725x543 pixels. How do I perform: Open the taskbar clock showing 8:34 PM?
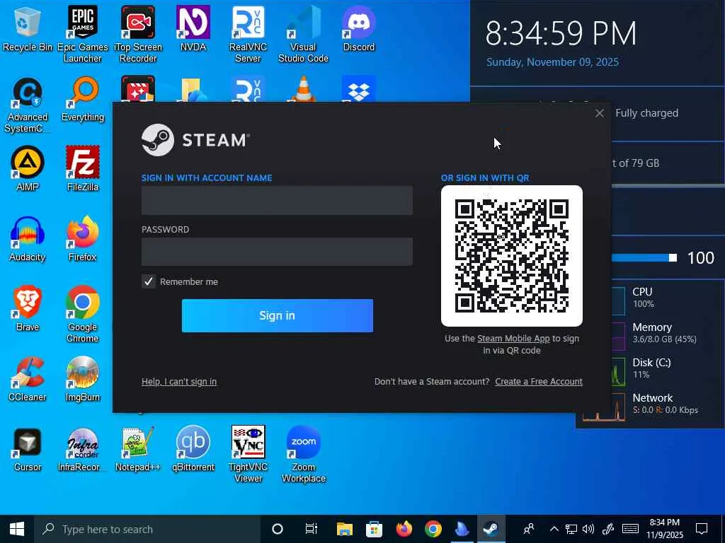(x=664, y=529)
